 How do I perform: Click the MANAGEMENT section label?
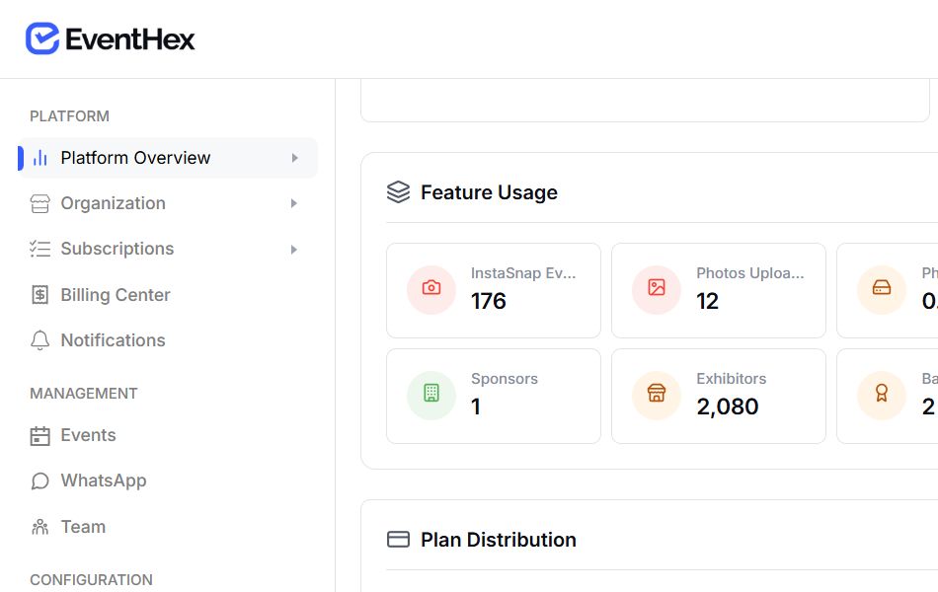click(x=84, y=394)
